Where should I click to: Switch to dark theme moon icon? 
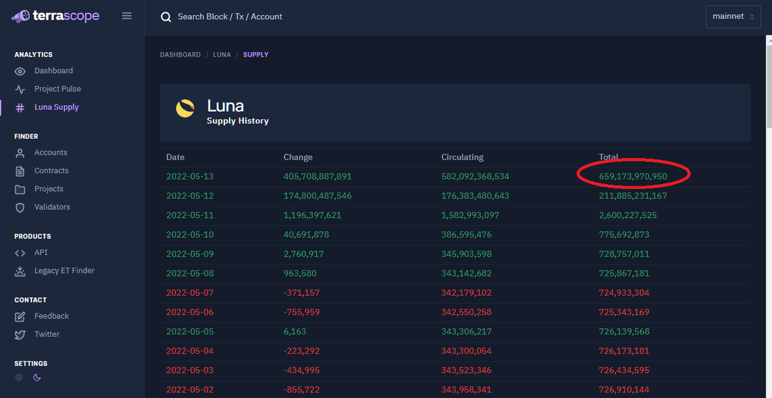[x=37, y=377]
